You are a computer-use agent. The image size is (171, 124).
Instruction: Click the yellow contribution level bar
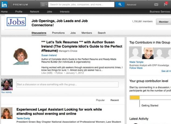click(x=135, y=98)
